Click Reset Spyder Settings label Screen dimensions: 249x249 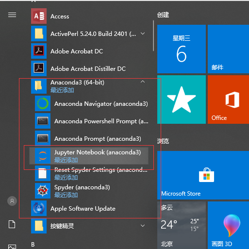101,170
